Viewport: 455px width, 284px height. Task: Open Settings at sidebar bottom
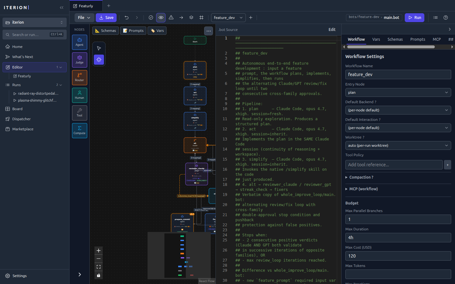coord(34,276)
